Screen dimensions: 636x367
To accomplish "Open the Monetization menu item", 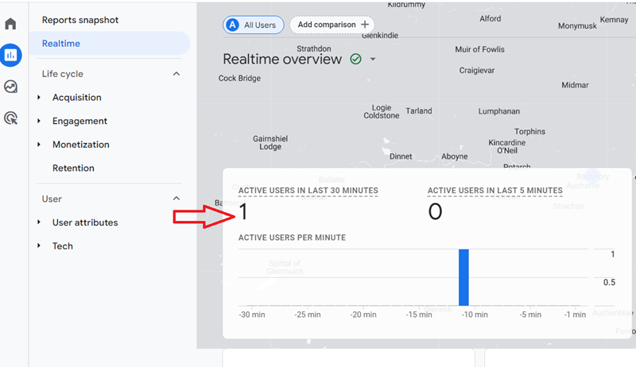I will tap(81, 145).
